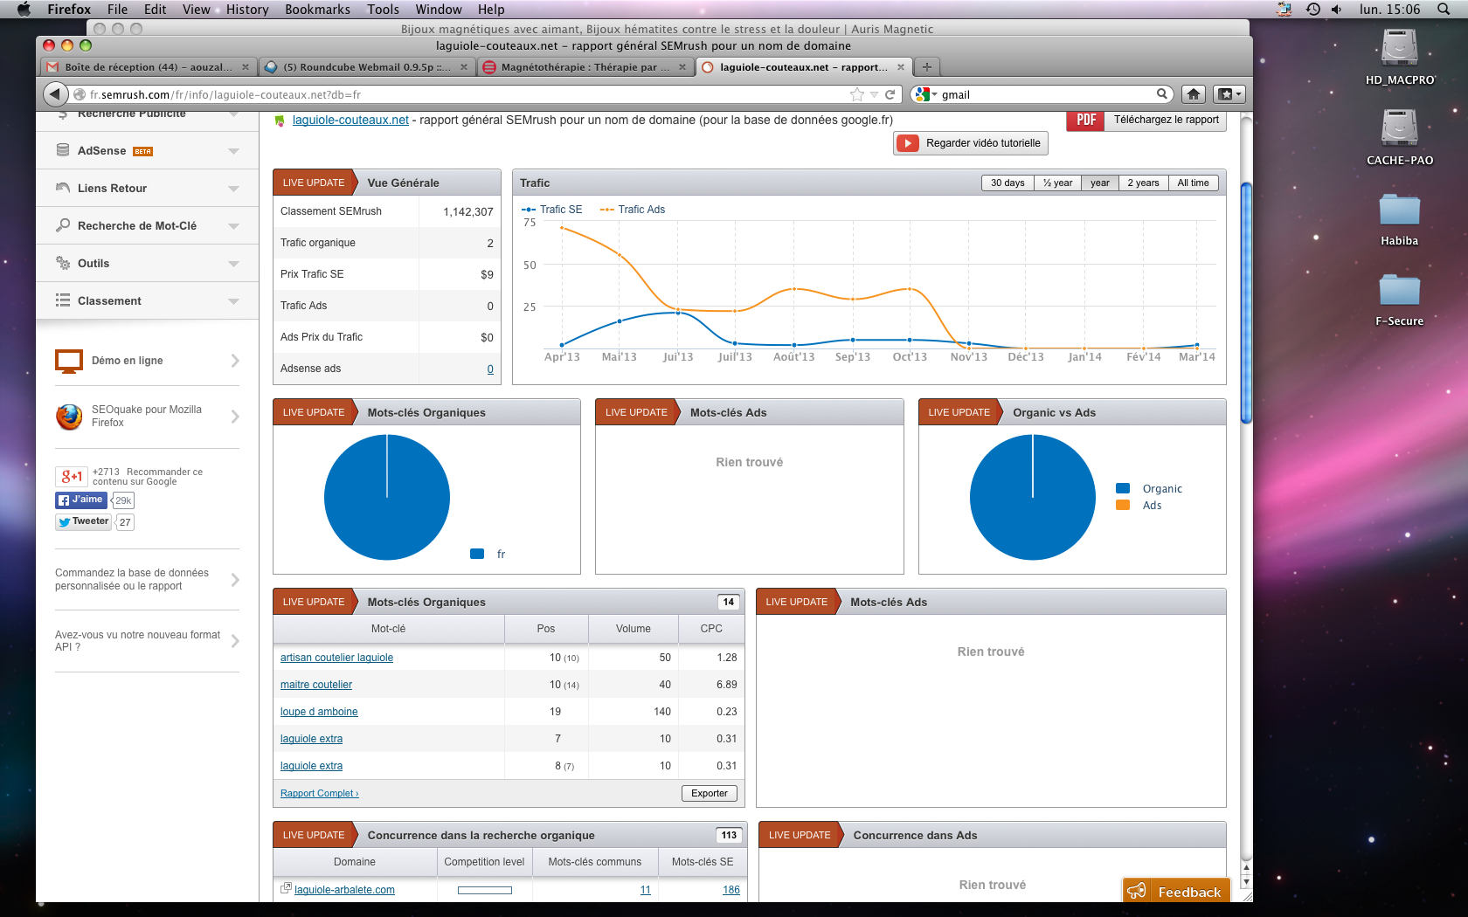Click the Google +1 button
The image size is (1468, 917).
tap(72, 476)
